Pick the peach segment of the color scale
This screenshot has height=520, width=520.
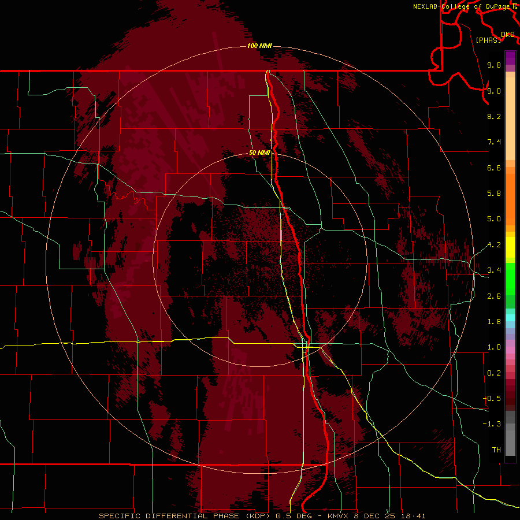click(x=510, y=118)
